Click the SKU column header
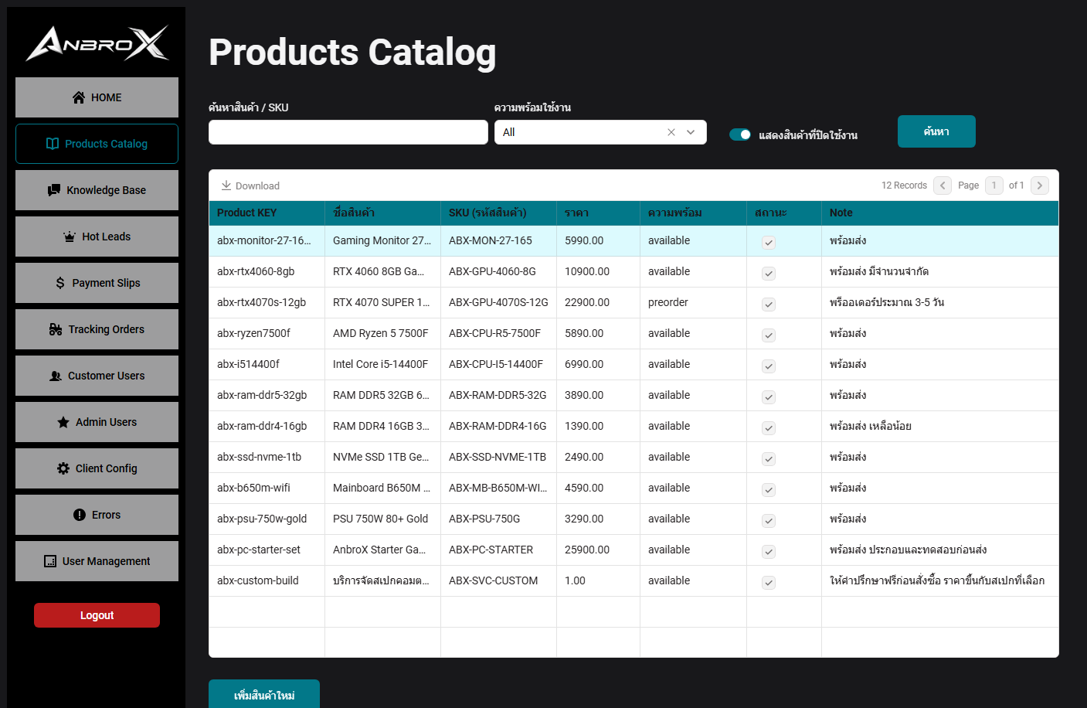The width and height of the screenshot is (1087, 708). click(498, 213)
